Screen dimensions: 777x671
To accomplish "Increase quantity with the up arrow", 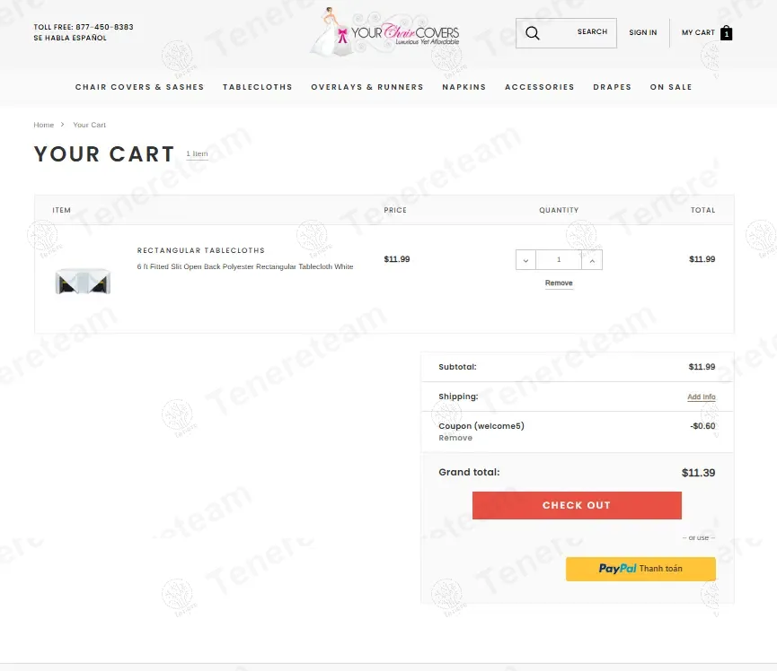I will (591, 260).
